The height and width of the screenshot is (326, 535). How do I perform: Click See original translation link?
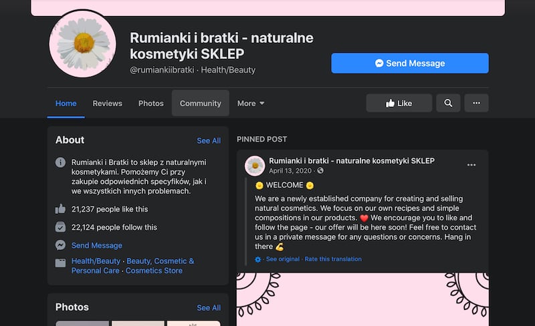[x=282, y=259]
